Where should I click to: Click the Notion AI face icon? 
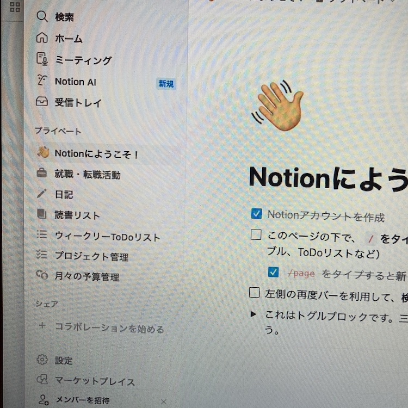click(x=42, y=80)
